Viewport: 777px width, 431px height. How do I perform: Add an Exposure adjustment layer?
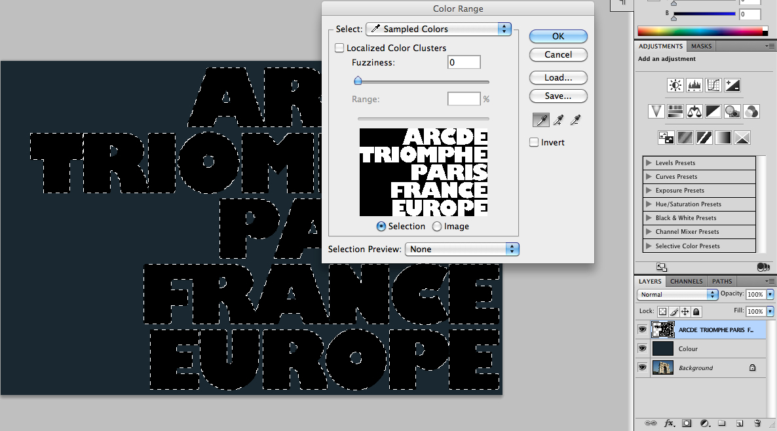coord(732,85)
